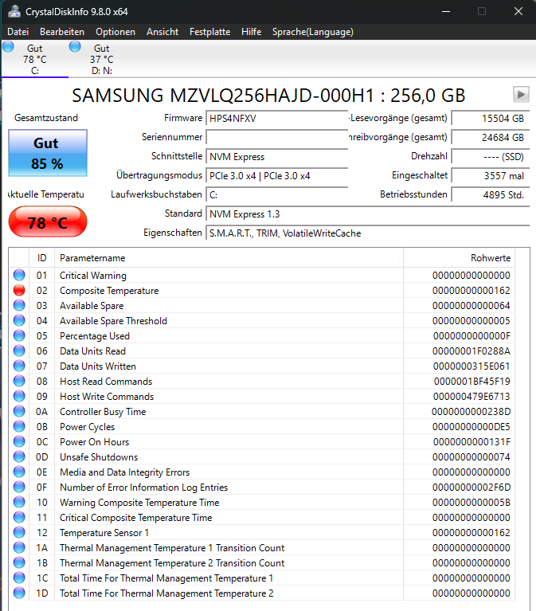This screenshot has height=611, width=536.
Task: Click the Eingeschaltet value 3557 mal
Action: point(491,176)
